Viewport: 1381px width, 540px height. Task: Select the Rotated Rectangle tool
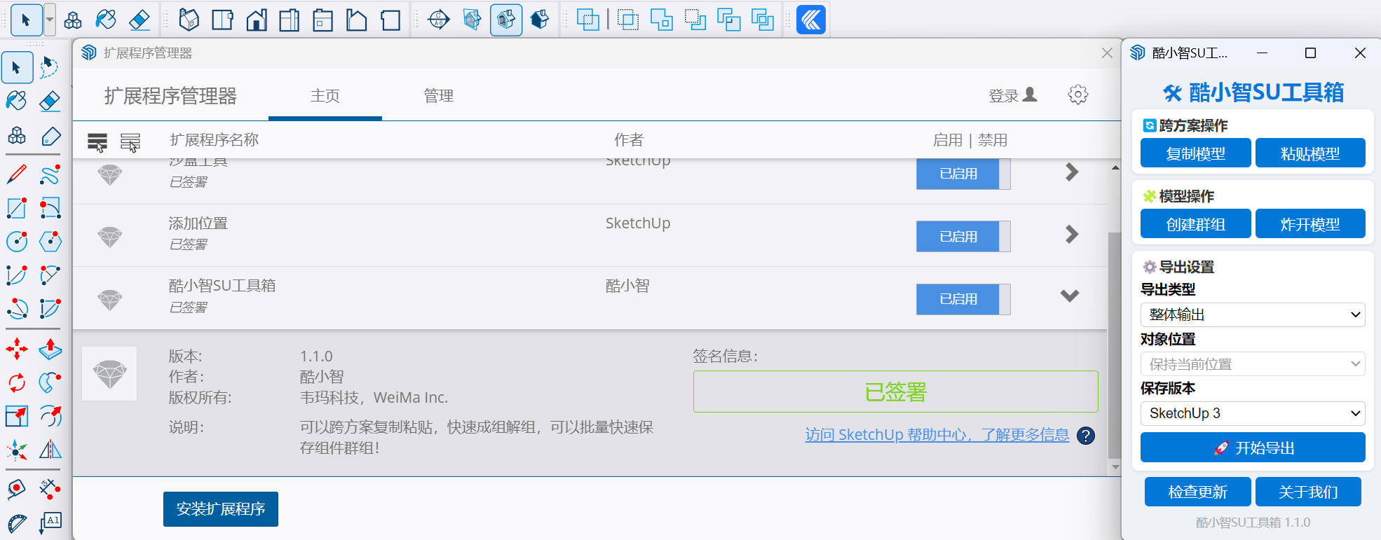(x=50, y=208)
